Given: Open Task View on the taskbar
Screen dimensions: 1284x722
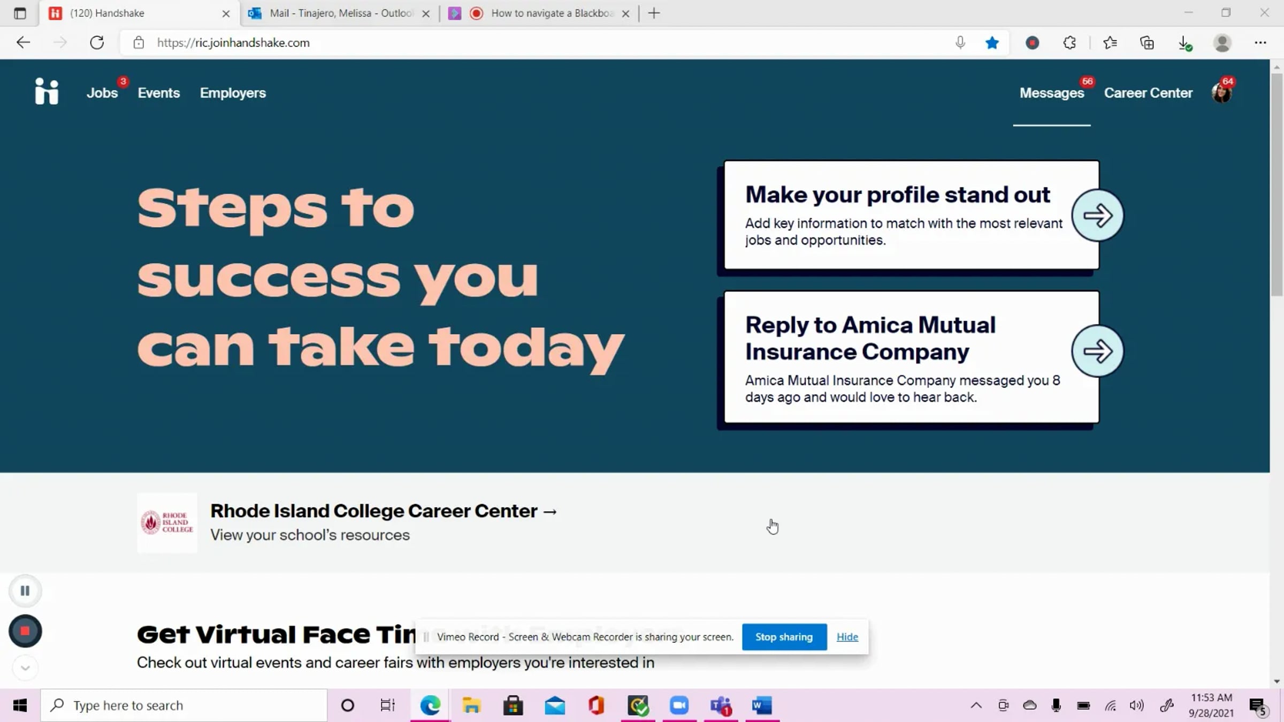Looking at the screenshot, I should click(388, 706).
